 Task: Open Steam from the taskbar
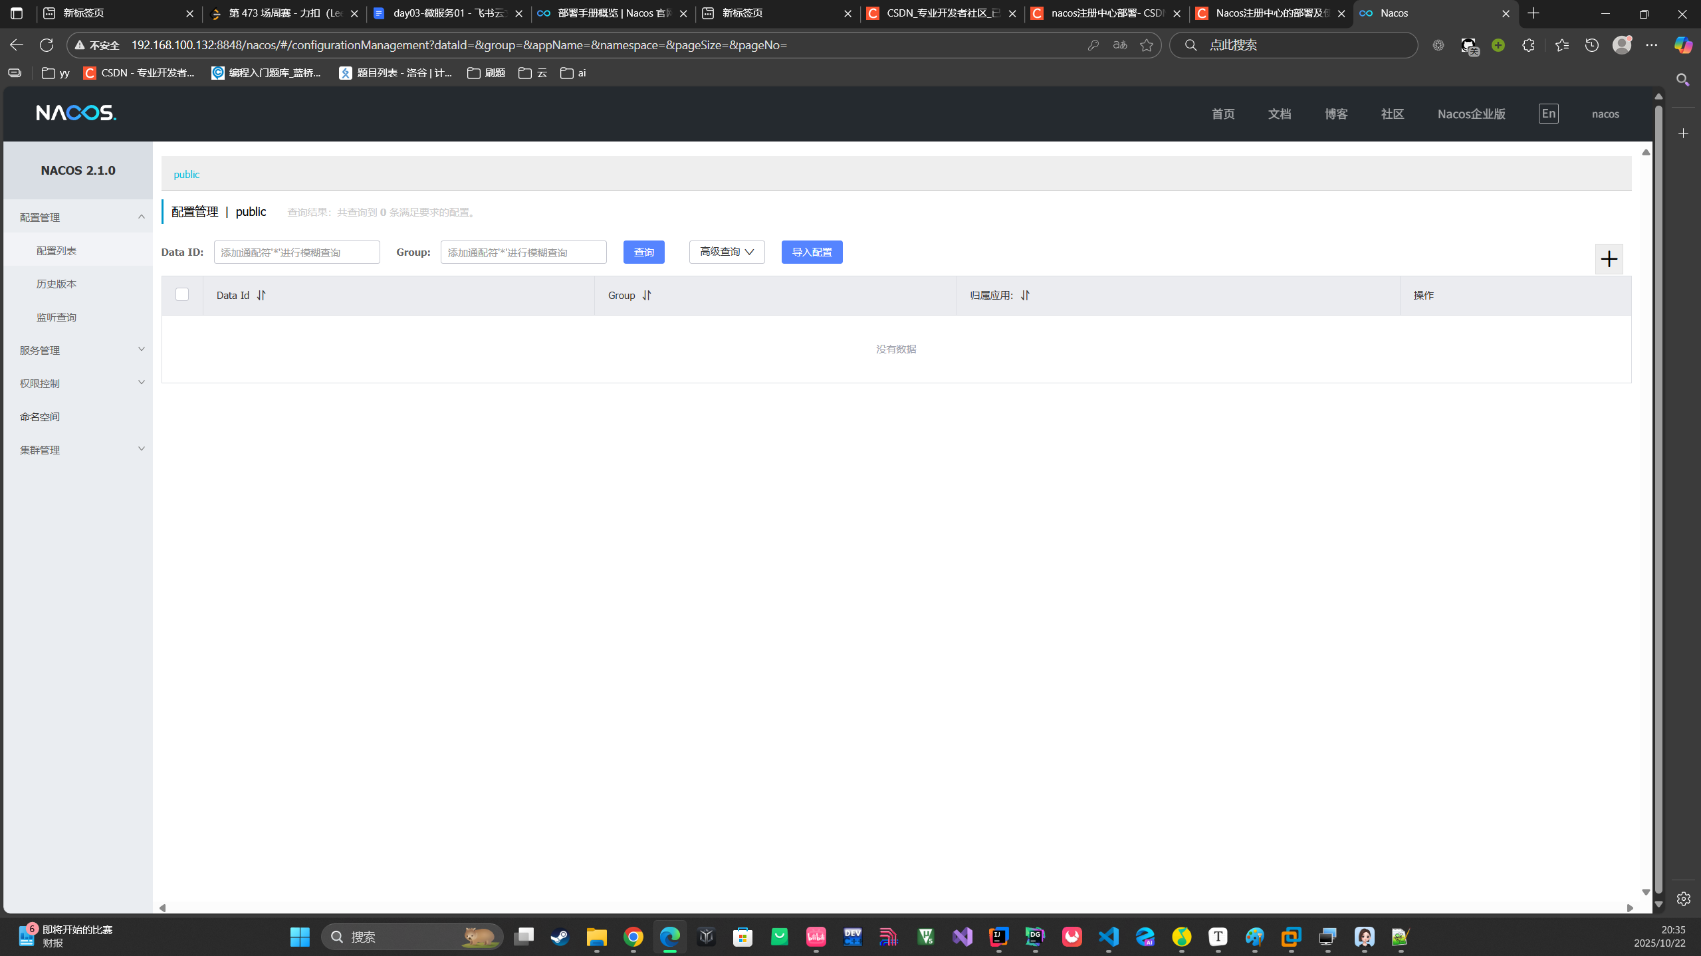pos(559,936)
